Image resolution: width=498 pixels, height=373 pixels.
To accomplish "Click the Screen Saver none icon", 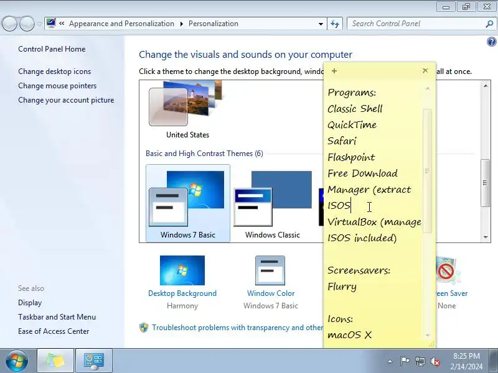I will [x=447, y=270].
